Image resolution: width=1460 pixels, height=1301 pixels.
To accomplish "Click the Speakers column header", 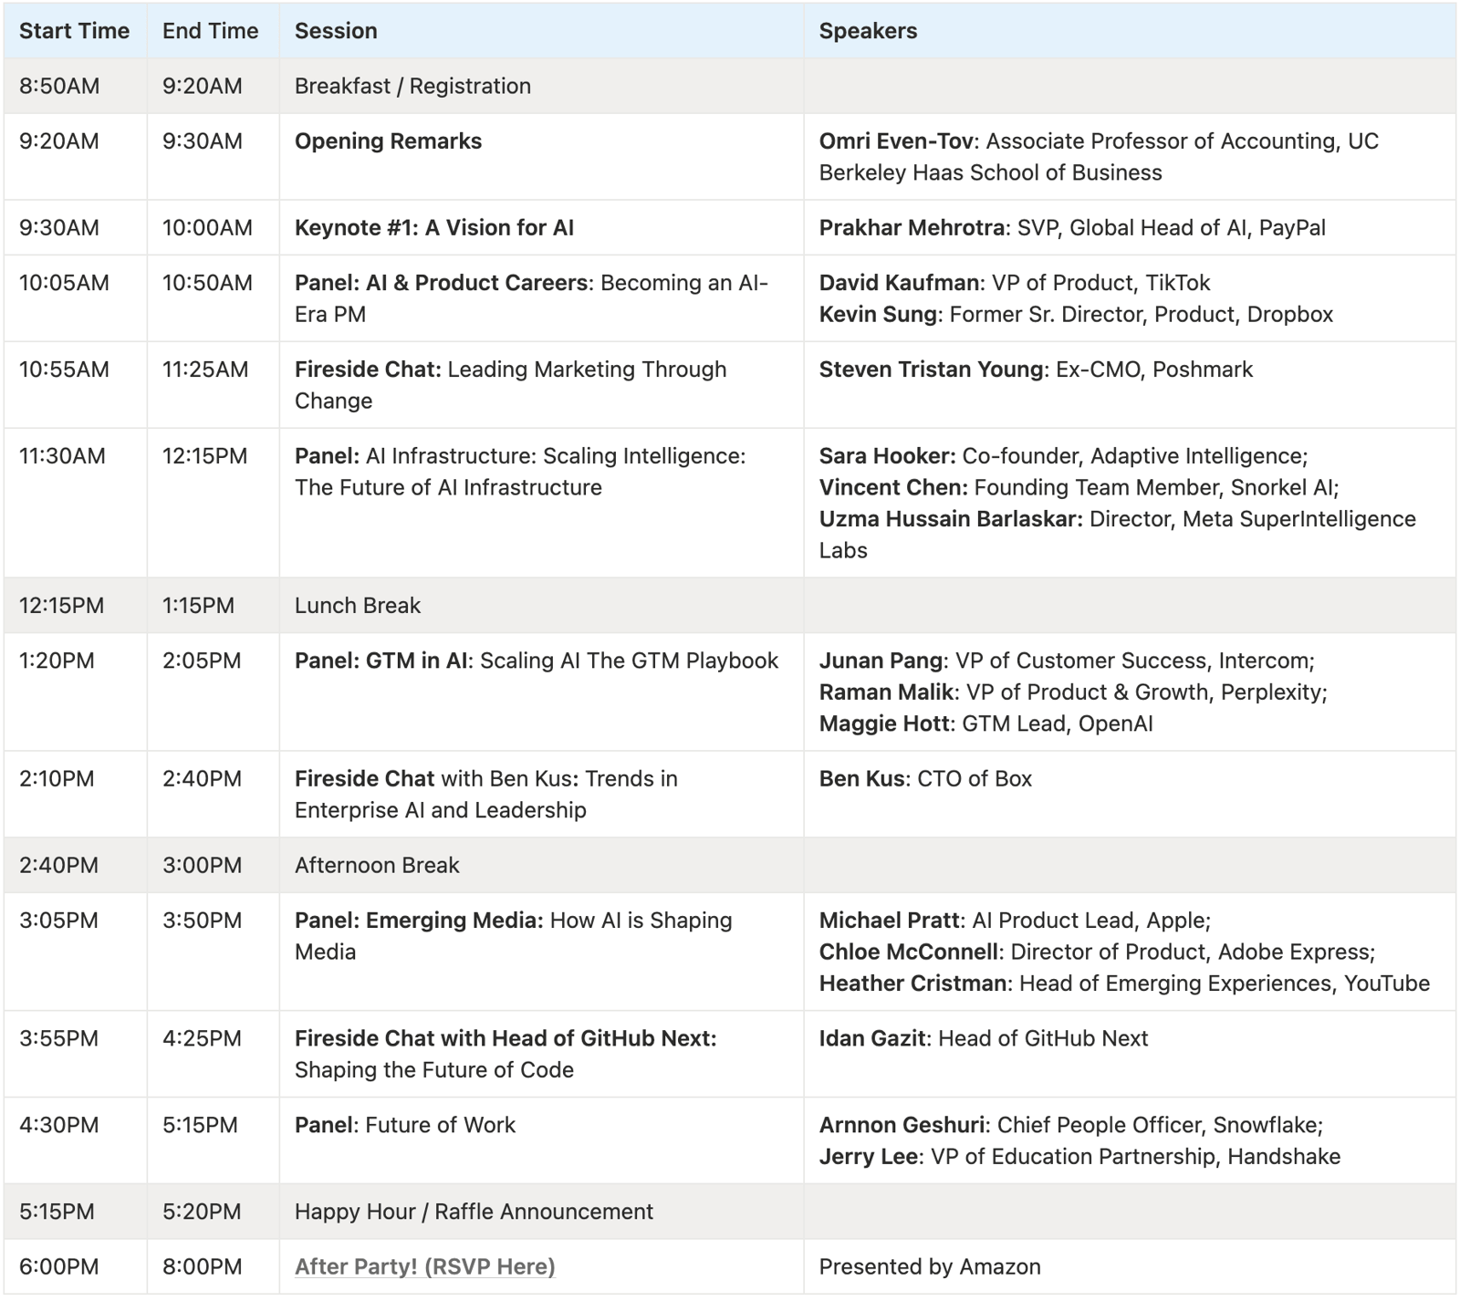I will pos(867,31).
